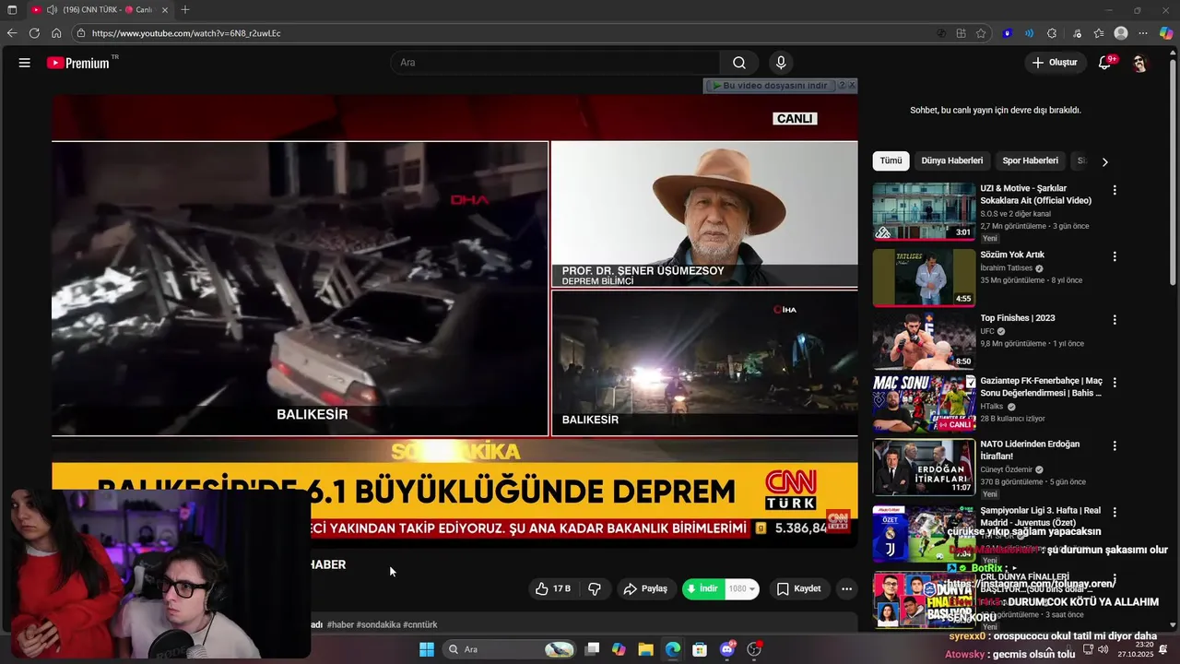This screenshot has height=664, width=1180.
Task: Open the YouTube hamburger guide menu
Action: tap(25, 63)
